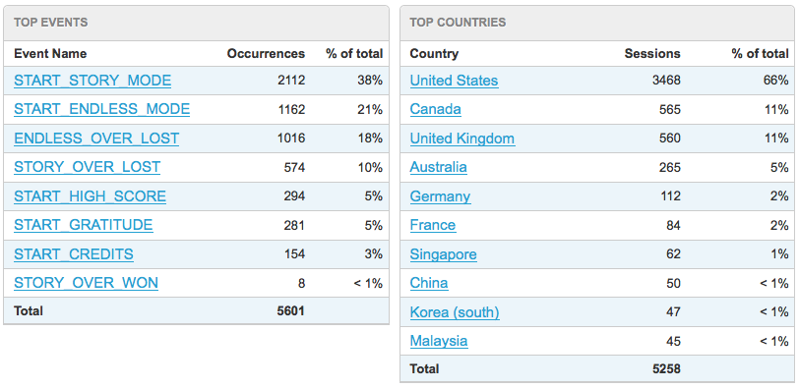
Task: Select the Australia country link
Action: tap(438, 167)
